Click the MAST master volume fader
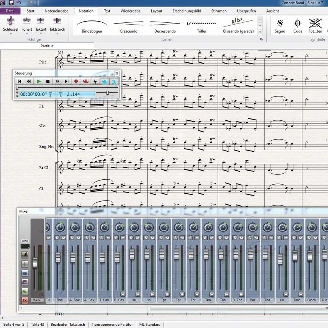The image size is (328, 328). pyautogui.click(x=35, y=263)
